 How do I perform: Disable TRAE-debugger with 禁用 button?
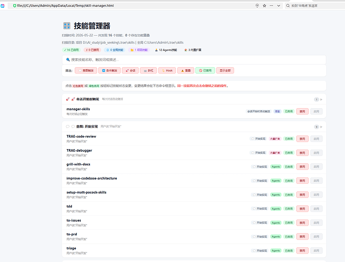[302, 153]
